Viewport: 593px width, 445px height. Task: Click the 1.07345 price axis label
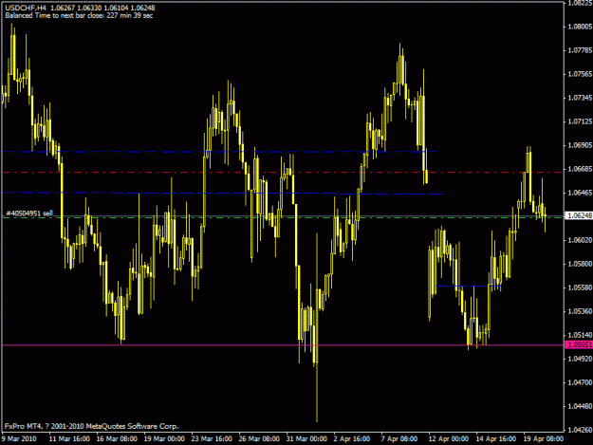(580, 98)
